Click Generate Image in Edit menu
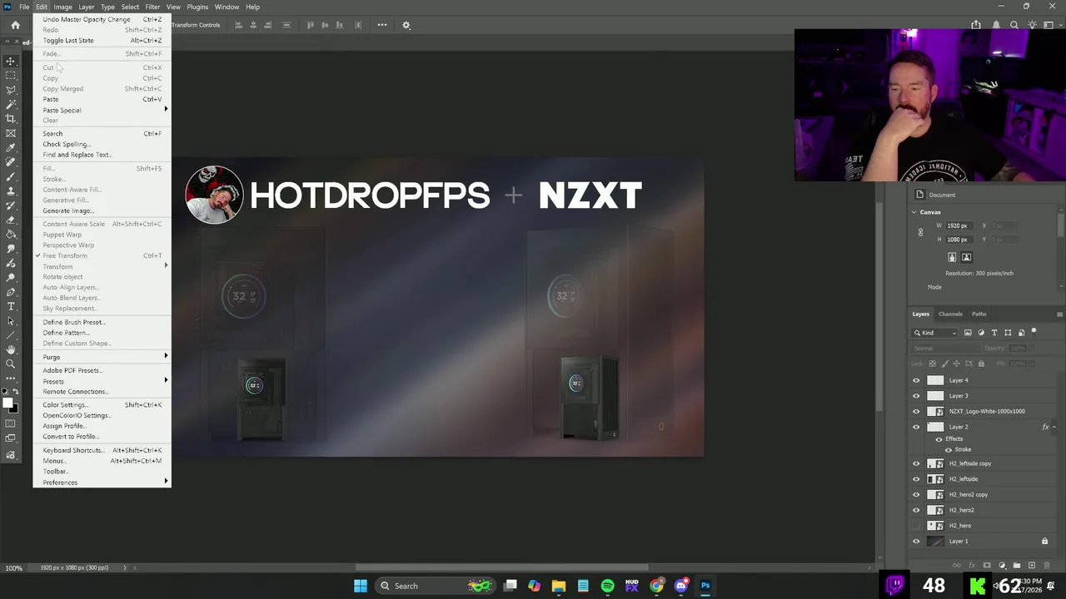 pyautogui.click(x=102, y=210)
